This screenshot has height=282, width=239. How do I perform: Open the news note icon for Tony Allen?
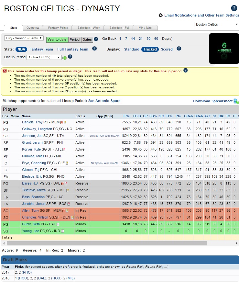click(67, 210)
